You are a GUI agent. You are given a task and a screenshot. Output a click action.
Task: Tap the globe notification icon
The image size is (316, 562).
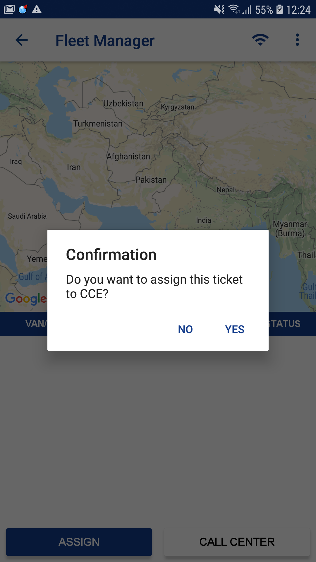pos(23,9)
